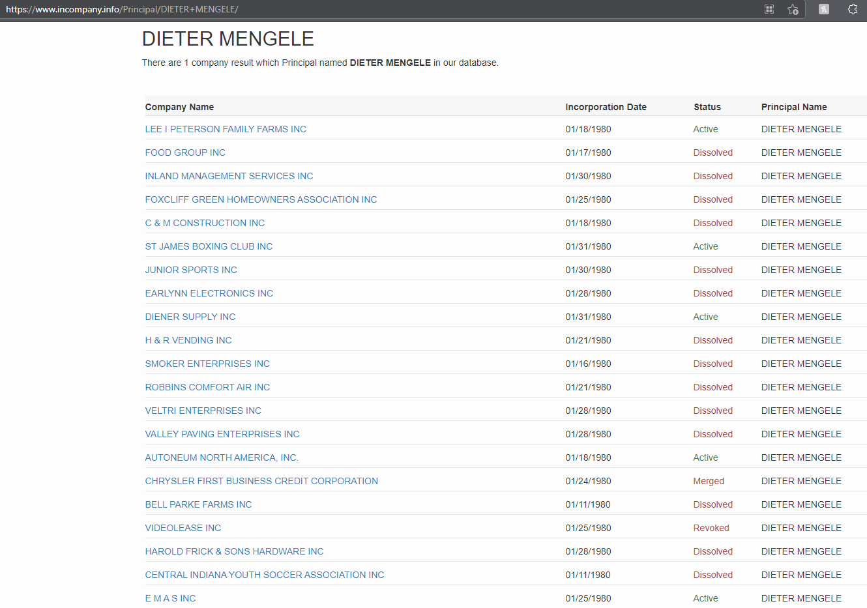
Task: Open the browser Extensions puzzle icon
Action: point(853,9)
